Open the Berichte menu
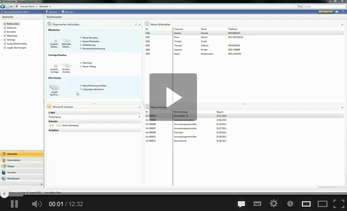 pos(68,12)
